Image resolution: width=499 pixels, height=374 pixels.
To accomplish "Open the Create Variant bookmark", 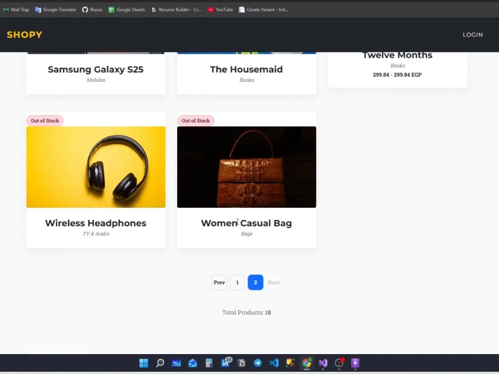I will (x=263, y=9).
